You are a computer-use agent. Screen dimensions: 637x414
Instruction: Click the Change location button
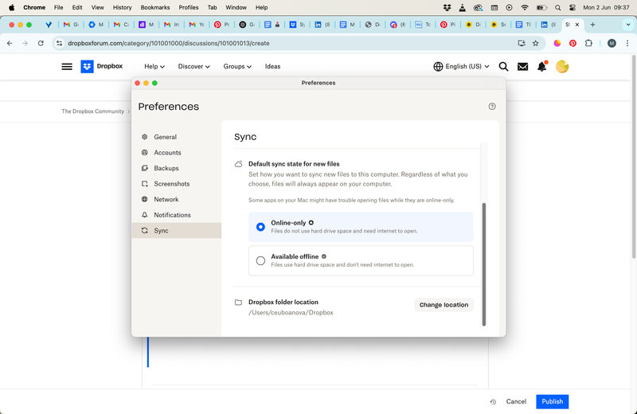point(444,305)
